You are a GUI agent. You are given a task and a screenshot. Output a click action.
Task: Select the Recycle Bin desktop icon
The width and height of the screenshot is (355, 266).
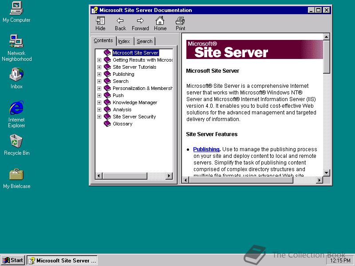[16, 145]
